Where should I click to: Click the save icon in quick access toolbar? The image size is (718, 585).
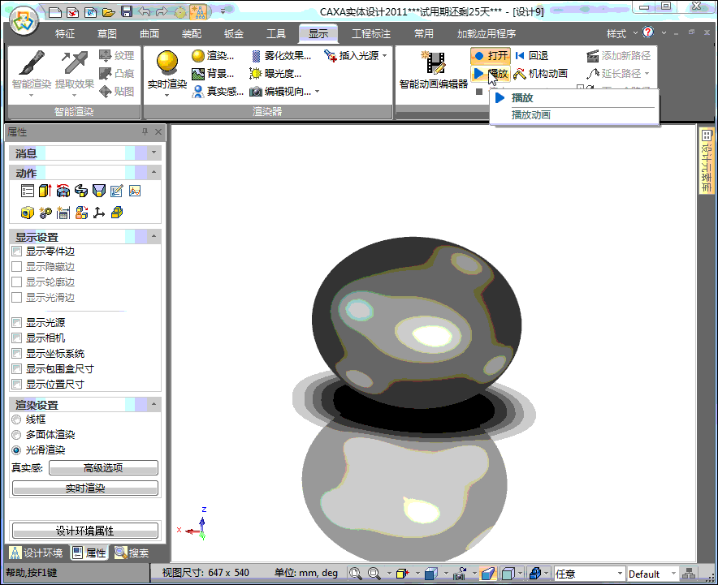coord(126,12)
